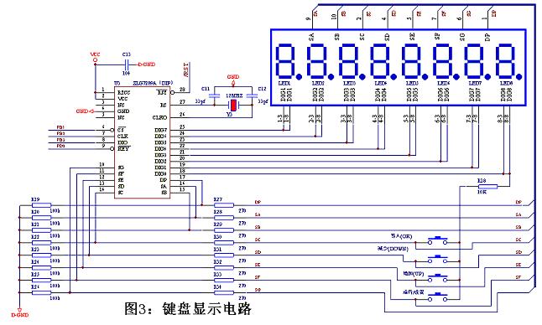Click the ZLG7289A chip body
This screenshot has height=325, width=542.
click(142, 142)
